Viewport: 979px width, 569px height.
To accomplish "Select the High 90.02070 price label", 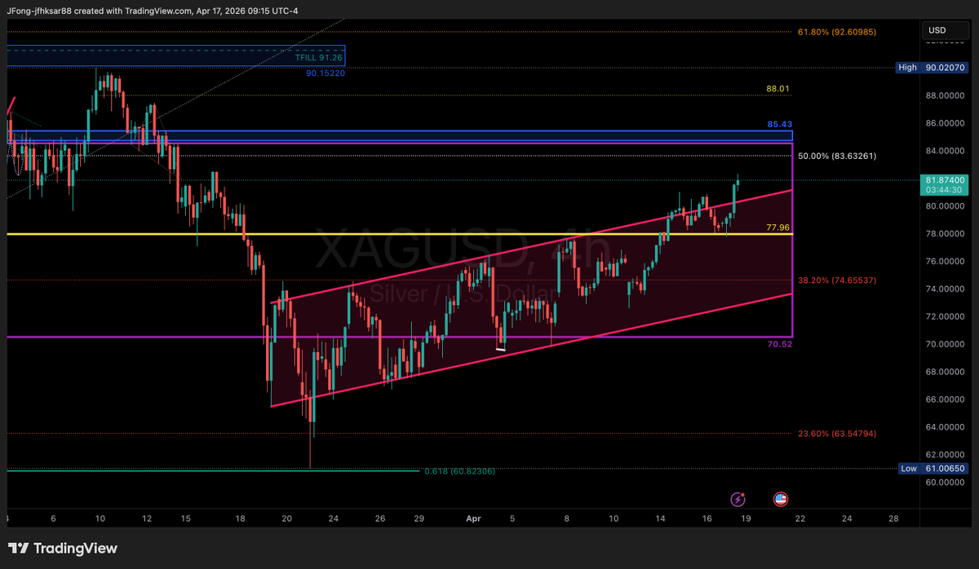I will (932, 68).
